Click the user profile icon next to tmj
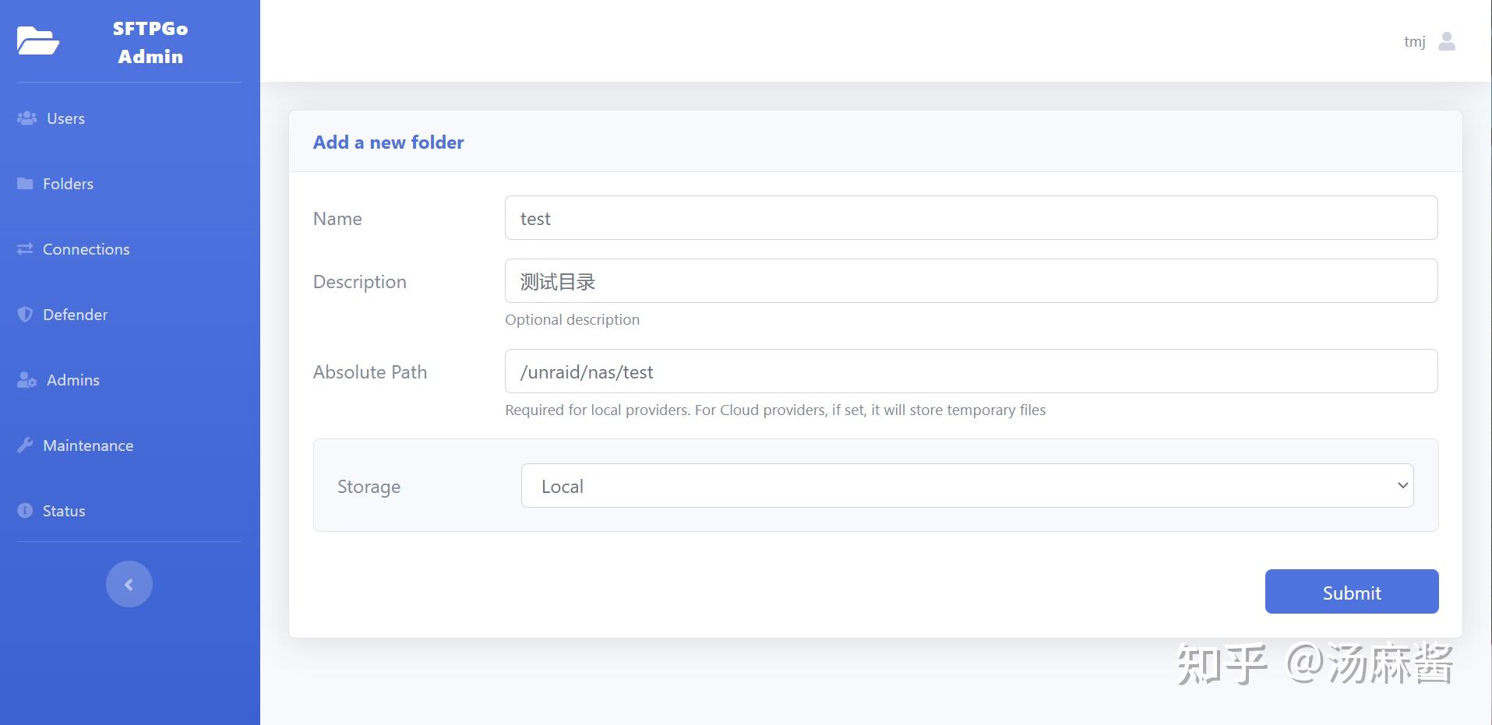Image resolution: width=1492 pixels, height=725 pixels. pos(1448,41)
